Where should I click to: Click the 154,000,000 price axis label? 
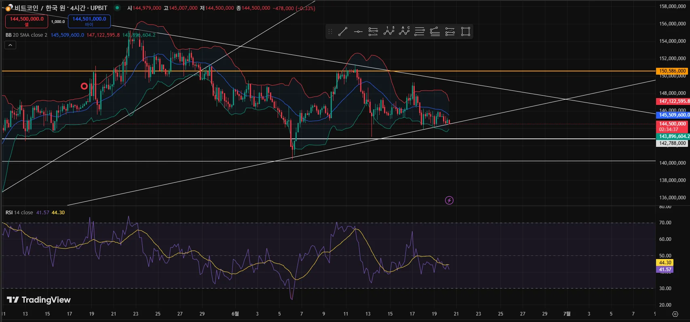673,41
